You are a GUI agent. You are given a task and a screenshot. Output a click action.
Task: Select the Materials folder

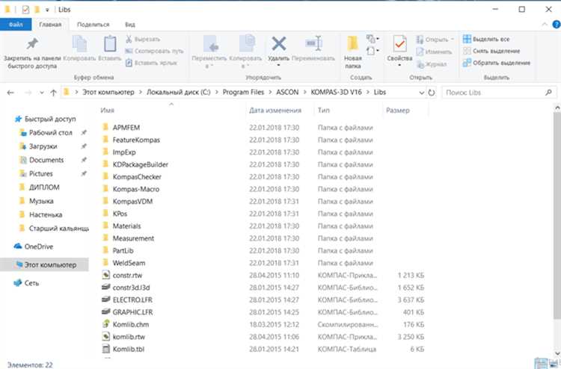click(x=126, y=226)
